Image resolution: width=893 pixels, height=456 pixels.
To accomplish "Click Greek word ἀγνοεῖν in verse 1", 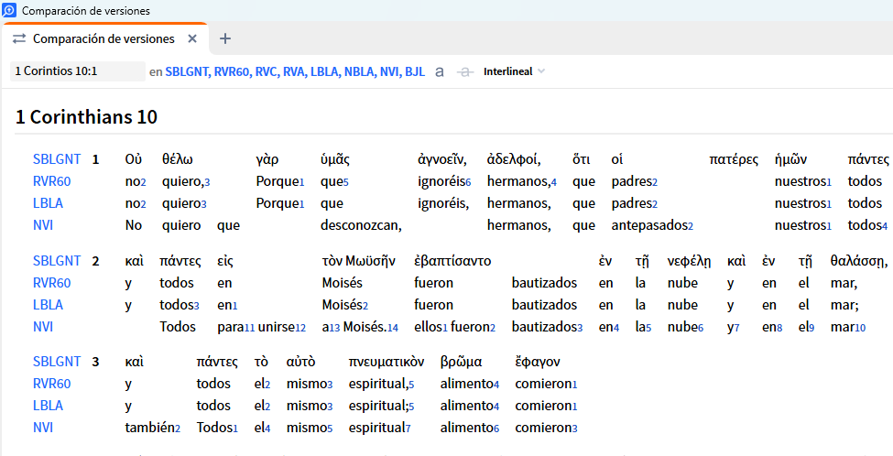I will tap(442, 159).
